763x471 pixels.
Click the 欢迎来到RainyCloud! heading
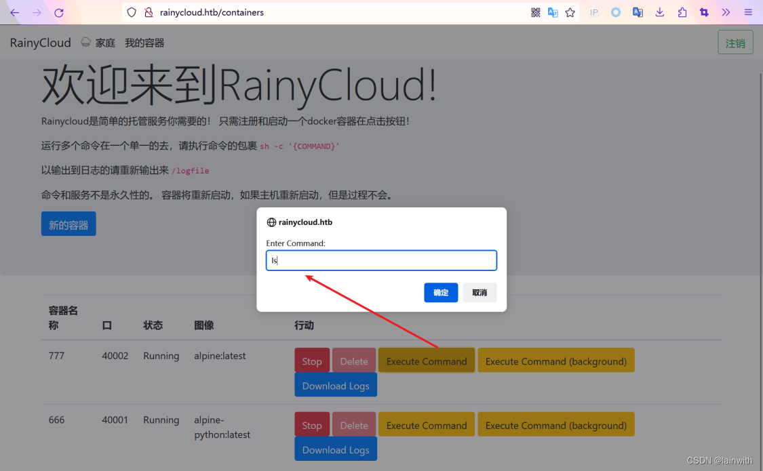(239, 85)
